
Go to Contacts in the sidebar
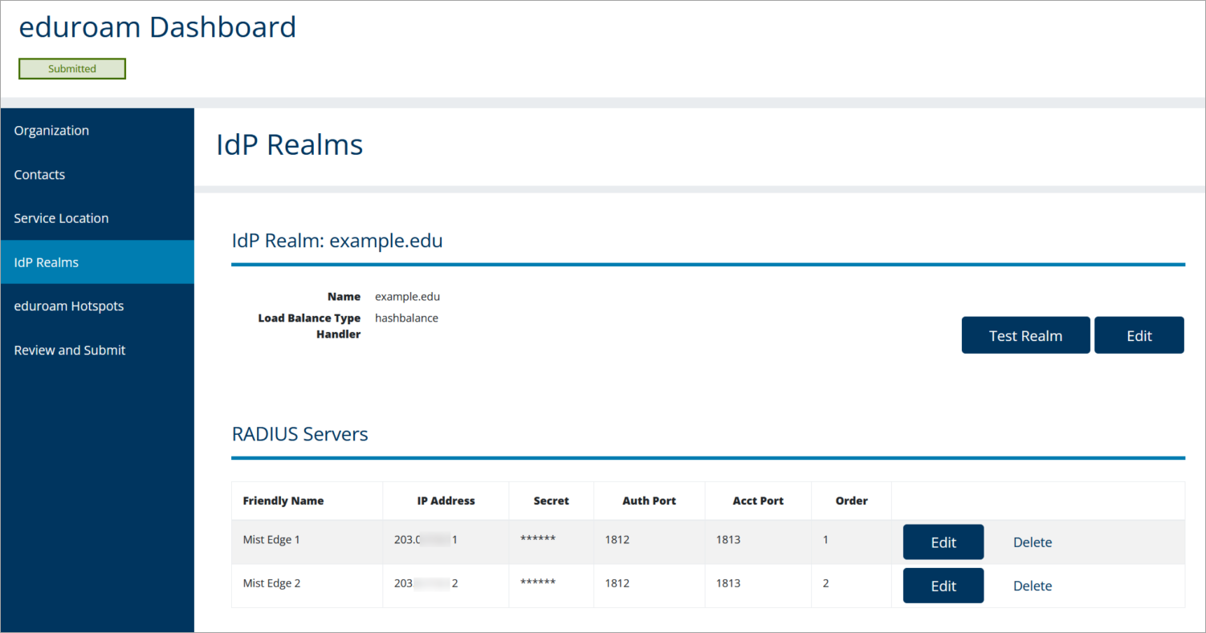click(x=39, y=175)
